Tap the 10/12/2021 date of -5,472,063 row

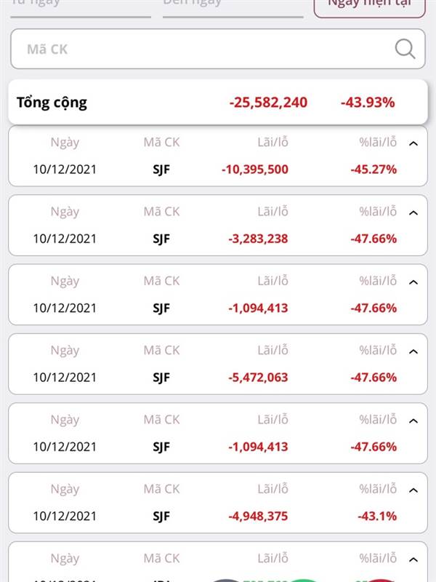65,378
